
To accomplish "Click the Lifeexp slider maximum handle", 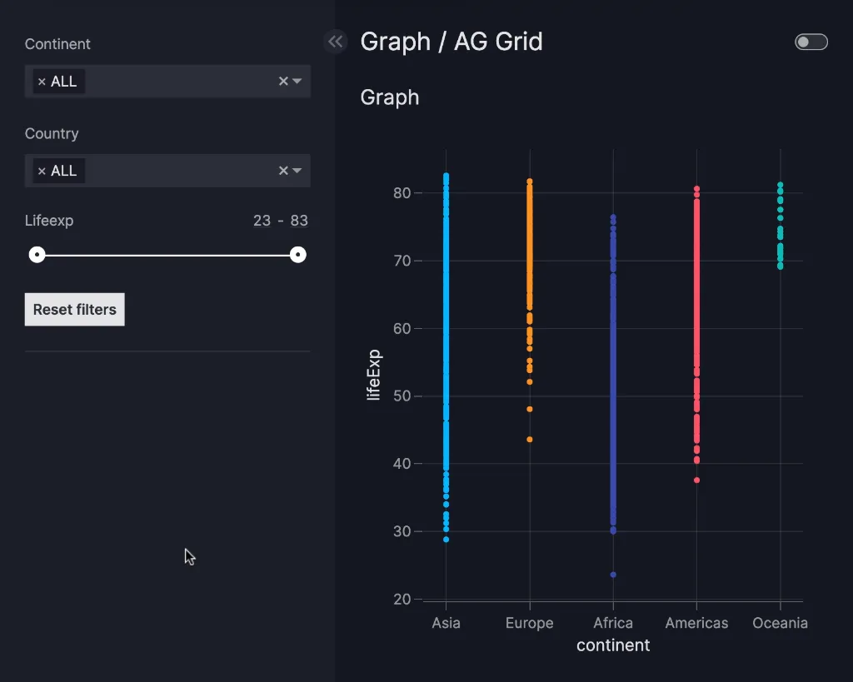I will 297,255.
